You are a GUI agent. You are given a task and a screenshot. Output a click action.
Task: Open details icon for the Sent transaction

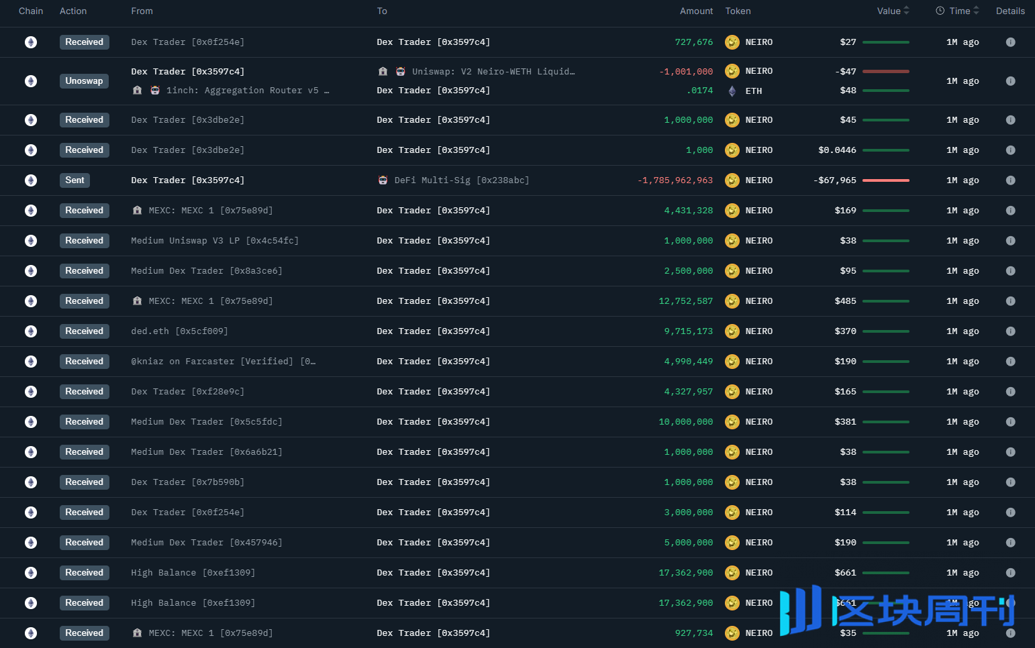coord(1010,180)
